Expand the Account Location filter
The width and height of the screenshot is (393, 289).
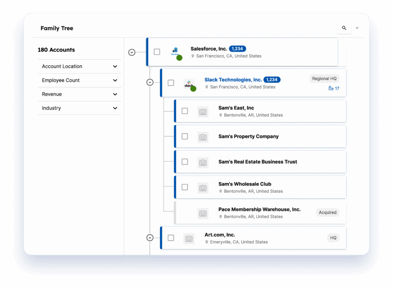click(115, 66)
